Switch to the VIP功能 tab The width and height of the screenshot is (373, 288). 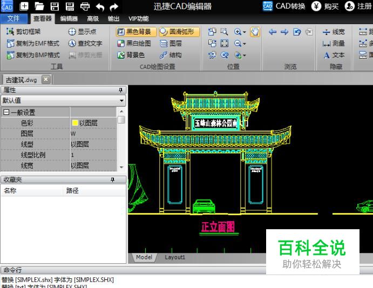click(138, 18)
